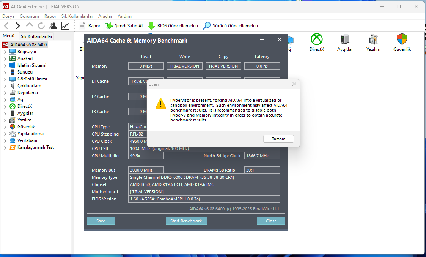The width and height of the screenshot is (426, 257).
Task: Expand the Anakart tree node
Action: [5, 59]
